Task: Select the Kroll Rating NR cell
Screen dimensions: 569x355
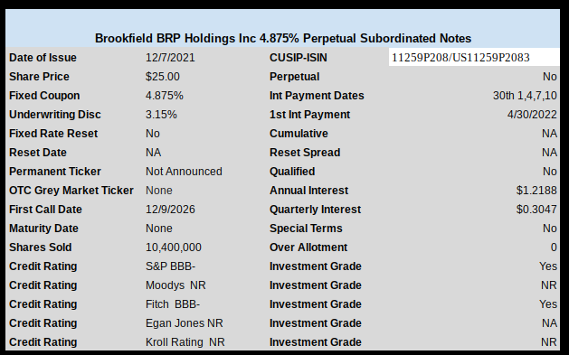Action: pos(185,342)
